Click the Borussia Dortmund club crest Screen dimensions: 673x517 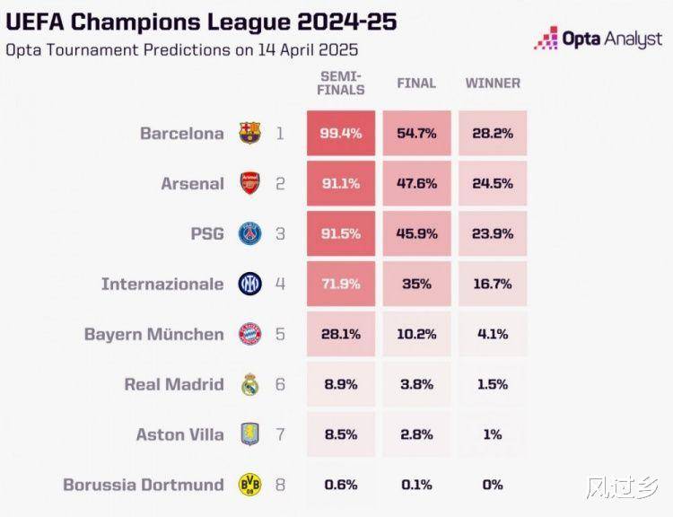pyautogui.click(x=249, y=486)
